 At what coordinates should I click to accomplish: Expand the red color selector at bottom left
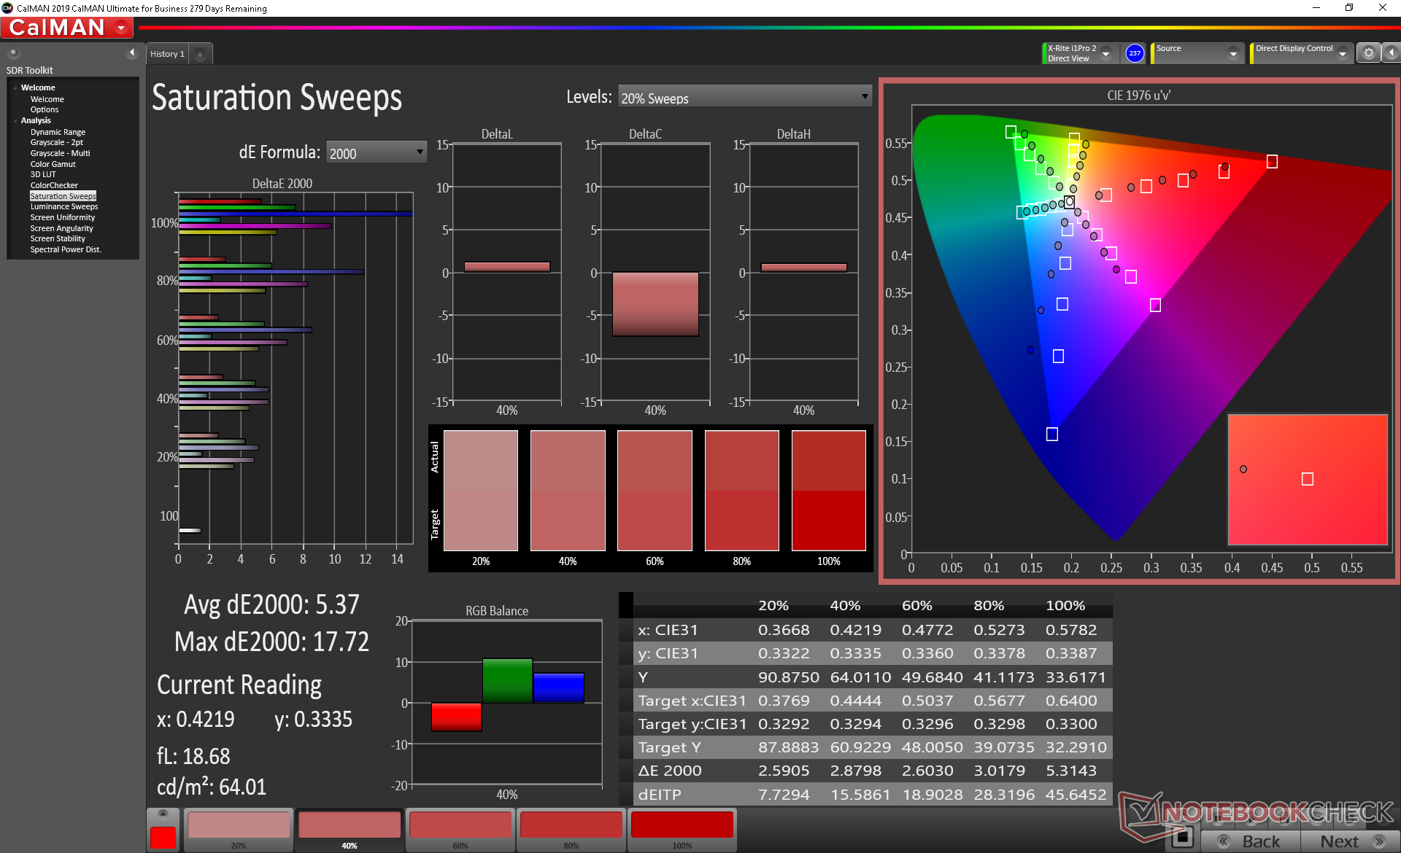(x=163, y=814)
